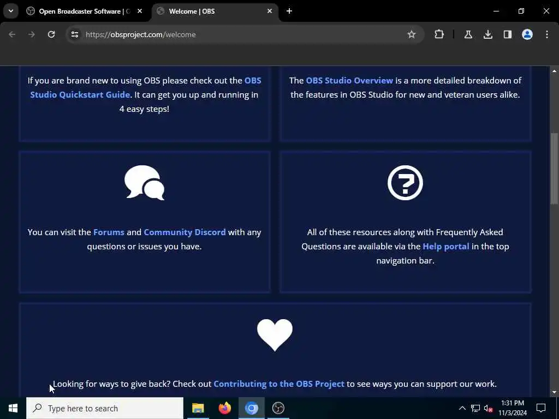The width and height of the screenshot is (559, 419).
Task: Reload the current page
Action: tap(51, 34)
